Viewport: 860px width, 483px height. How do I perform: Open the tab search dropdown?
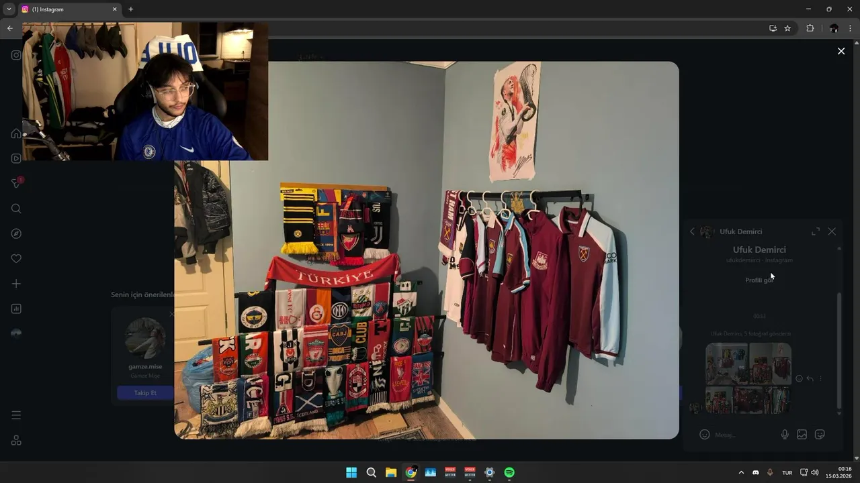pos(9,9)
